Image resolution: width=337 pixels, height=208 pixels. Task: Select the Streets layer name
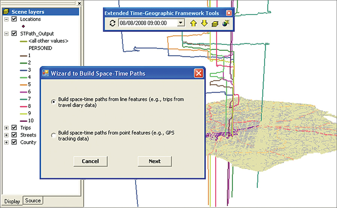tap(28, 135)
